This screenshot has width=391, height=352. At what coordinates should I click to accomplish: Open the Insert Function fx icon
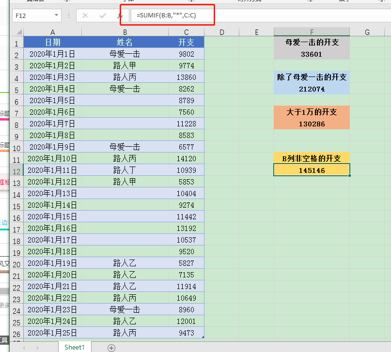[120, 15]
